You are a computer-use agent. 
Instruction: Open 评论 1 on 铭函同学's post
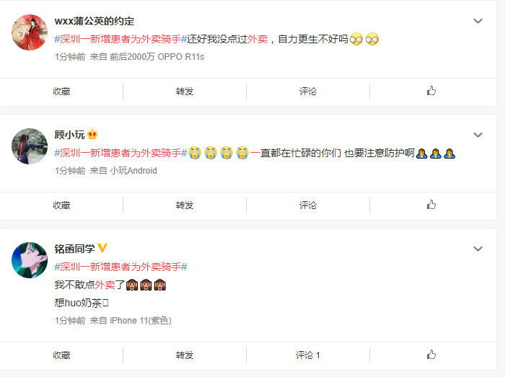(x=308, y=355)
